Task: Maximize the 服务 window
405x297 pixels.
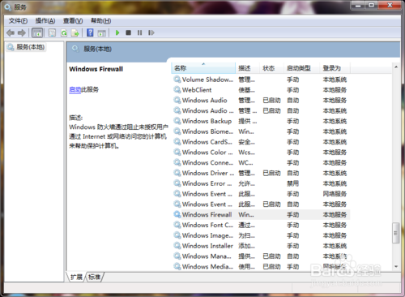Action: coord(372,5)
